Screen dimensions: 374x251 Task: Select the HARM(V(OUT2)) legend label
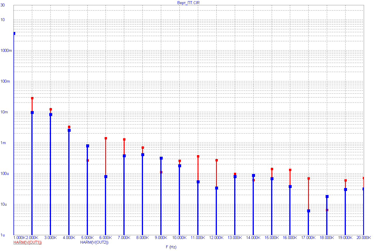tap(94, 243)
